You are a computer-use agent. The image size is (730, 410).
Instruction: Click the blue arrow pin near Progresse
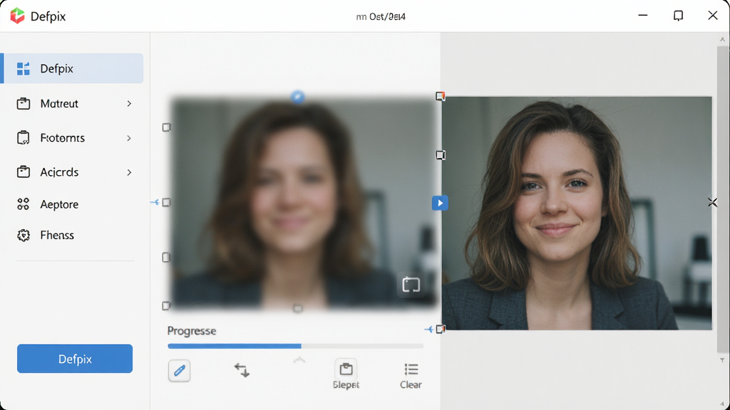point(428,329)
